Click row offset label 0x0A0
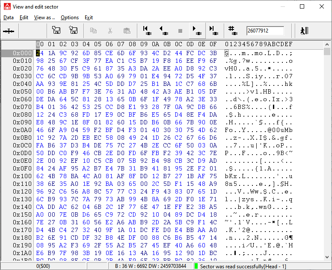Viewport: 332px width, 270px height. point(22,130)
